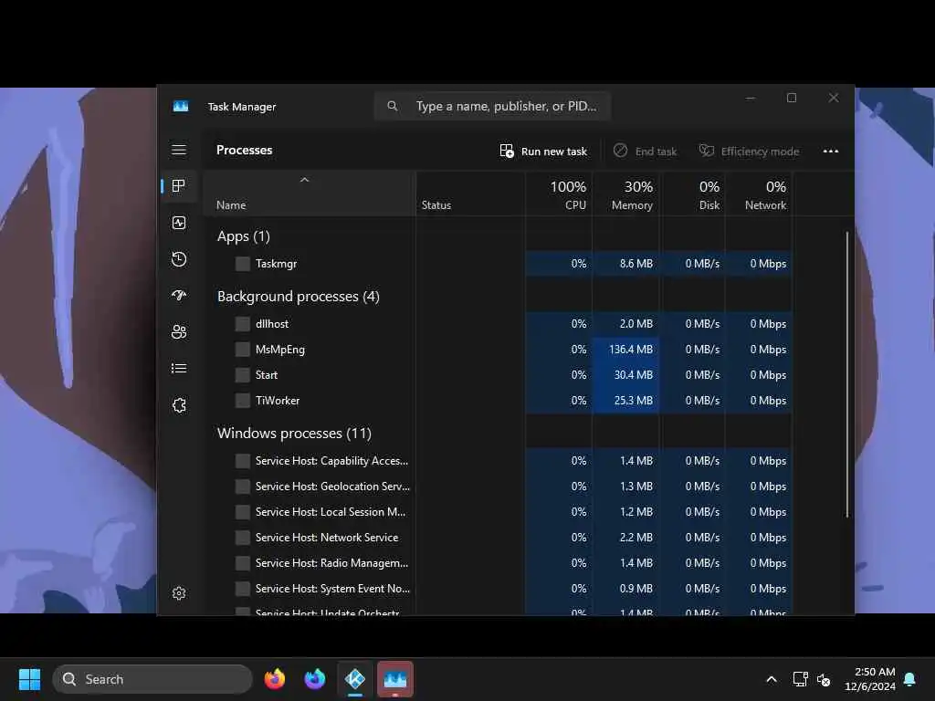Click the dllhost process icon

coord(243,324)
